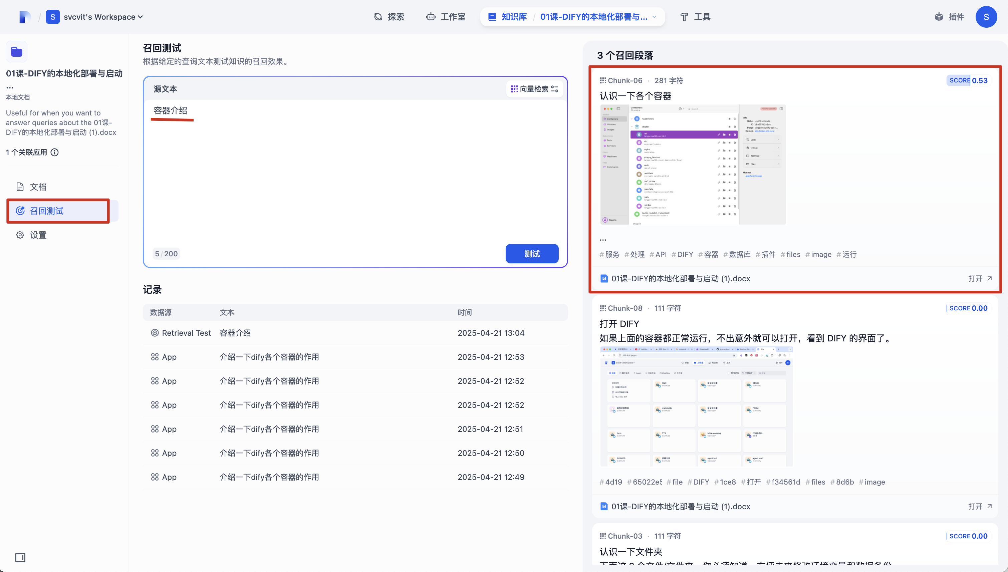Click the 插件 cube icon
Viewport: 1008px width, 572px height.
click(939, 17)
